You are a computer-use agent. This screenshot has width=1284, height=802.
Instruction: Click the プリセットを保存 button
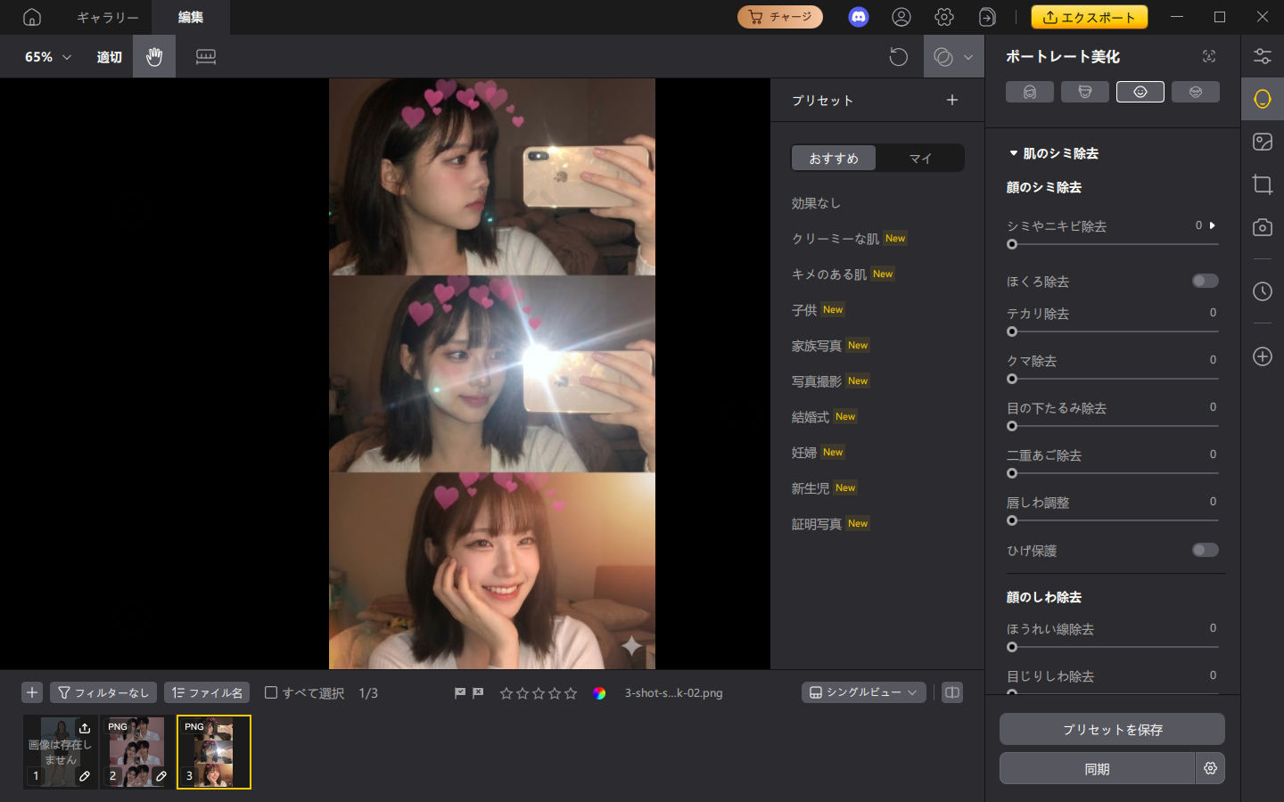point(1111,729)
